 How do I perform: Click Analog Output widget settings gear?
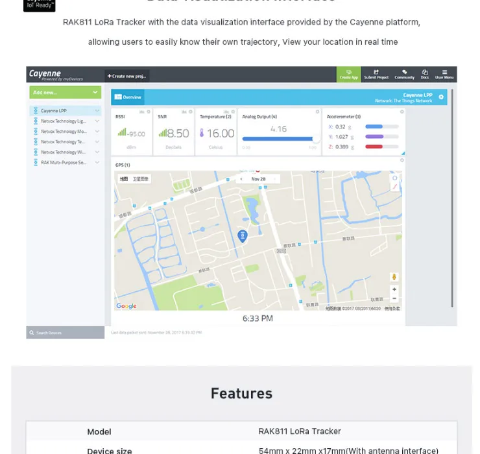317,112
